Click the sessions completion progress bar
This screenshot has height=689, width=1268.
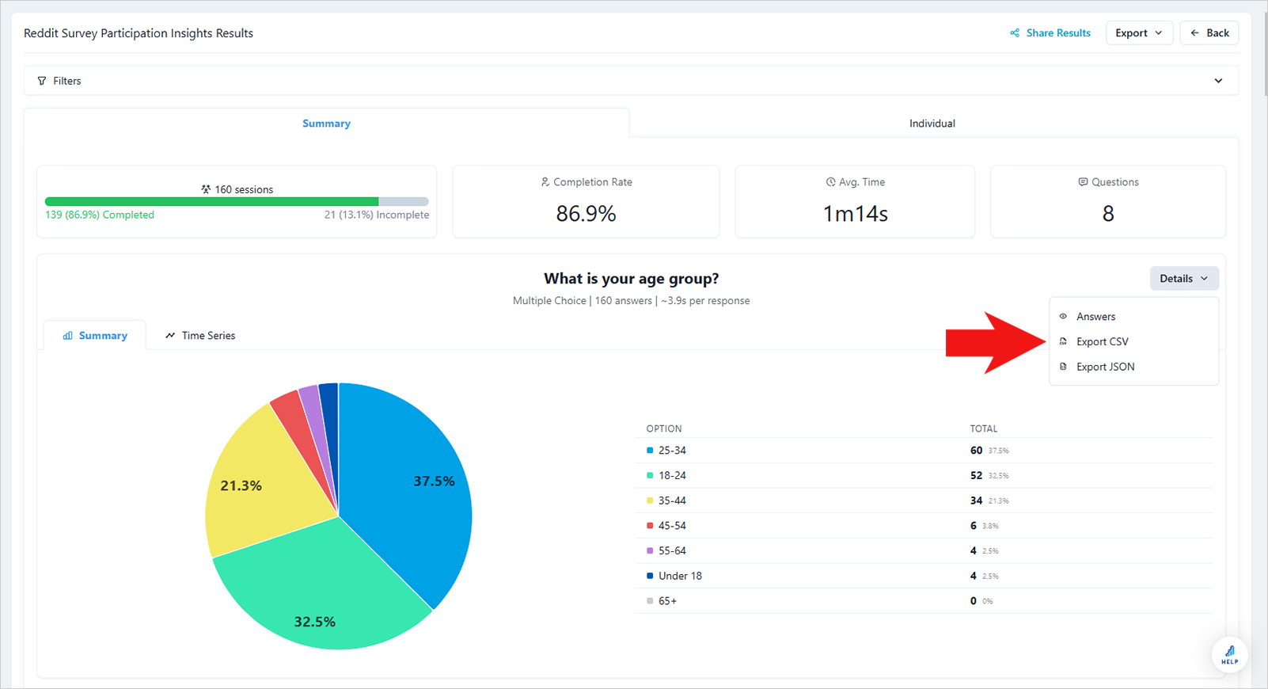(237, 202)
